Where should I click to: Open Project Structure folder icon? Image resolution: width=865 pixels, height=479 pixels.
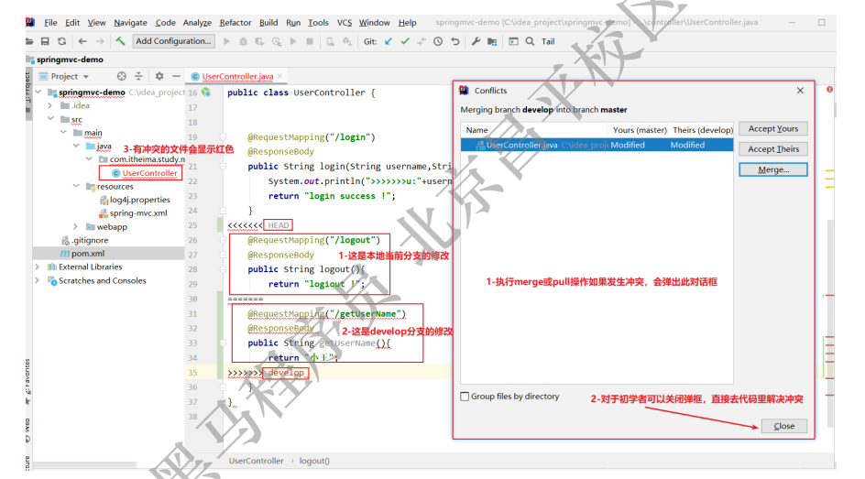(x=492, y=41)
